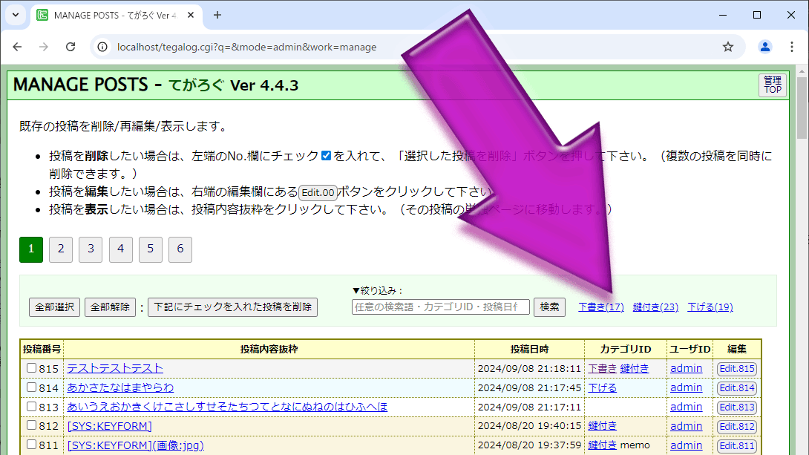The height and width of the screenshot is (455, 809).
Task: Open the tab search dropdown arrow
Action: pos(16,15)
